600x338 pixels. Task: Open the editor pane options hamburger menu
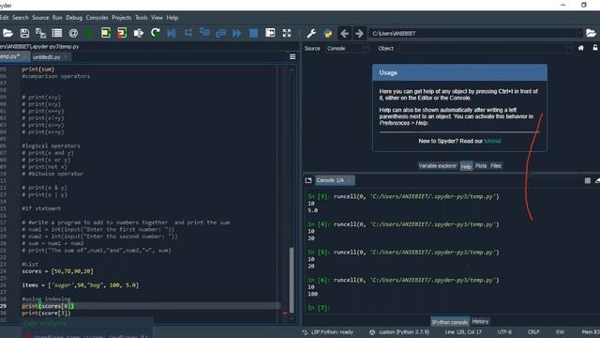coord(292,57)
